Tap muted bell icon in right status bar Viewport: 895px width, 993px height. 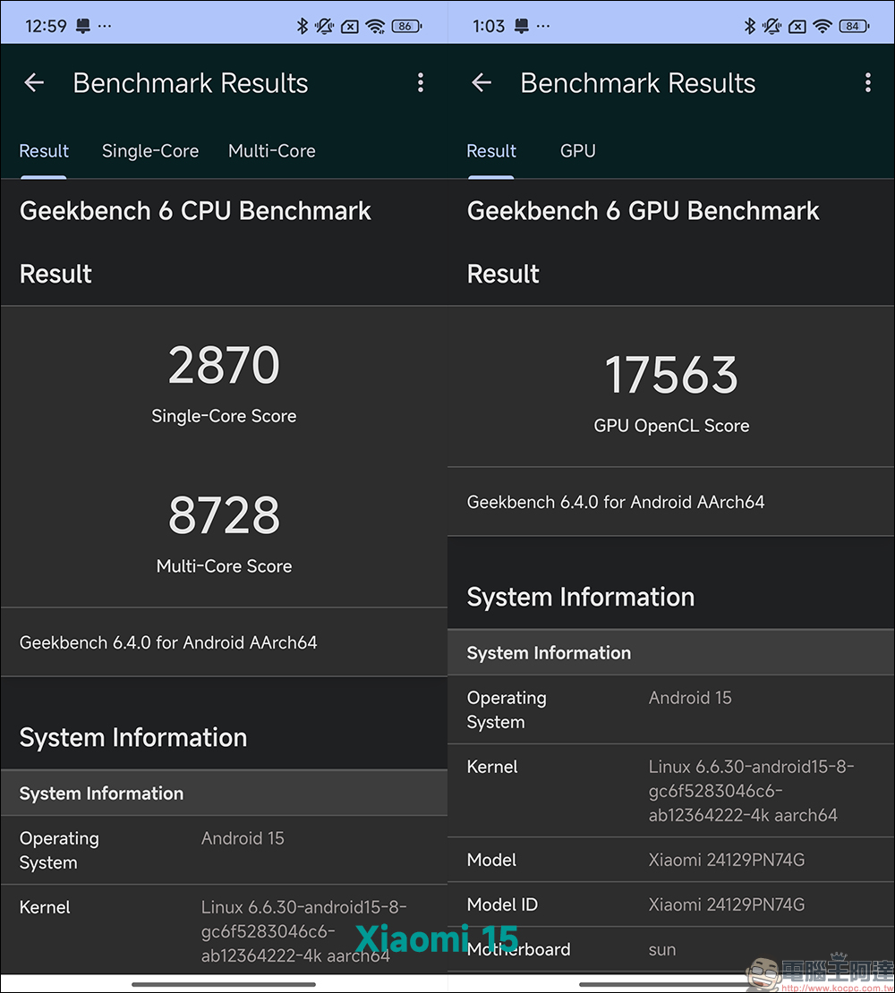click(771, 26)
